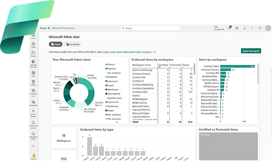Image resolution: width=277 pixels, height=166 pixels.
Task: Click the Power BI header label
Action: coord(45,28)
